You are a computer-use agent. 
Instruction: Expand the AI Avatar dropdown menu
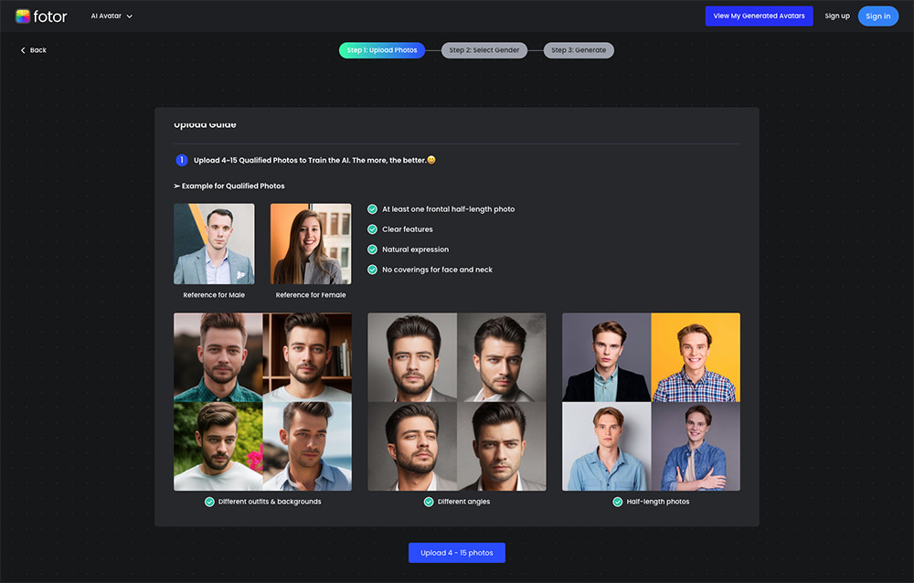coord(112,16)
